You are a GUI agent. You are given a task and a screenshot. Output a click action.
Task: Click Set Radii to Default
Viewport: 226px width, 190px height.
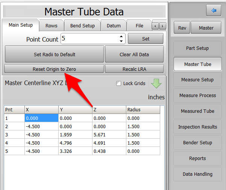click(54, 54)
